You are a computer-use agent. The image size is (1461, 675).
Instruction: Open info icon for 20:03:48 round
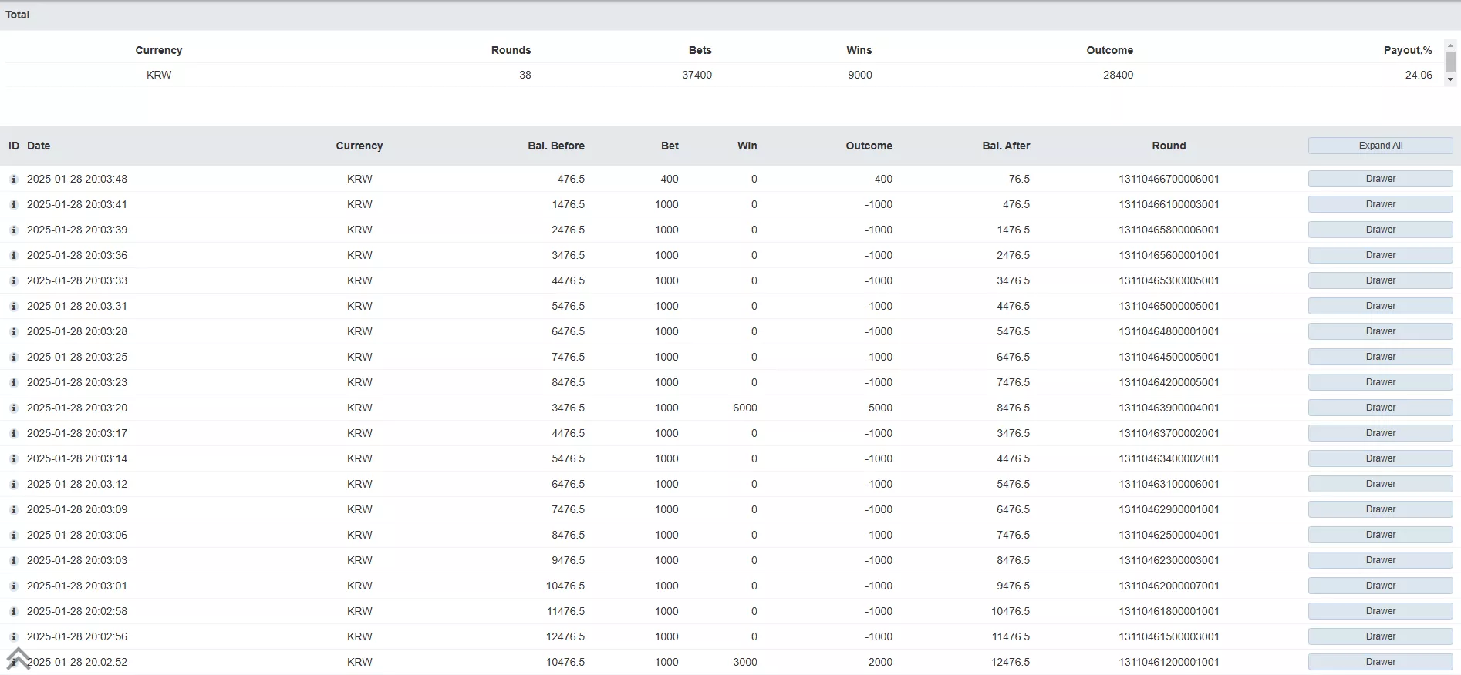(13, 179)
